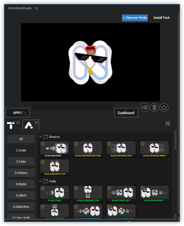Favorite the Scale Bounce Right preset star
The width and height of the screenshot is (184, 226).
143,144
